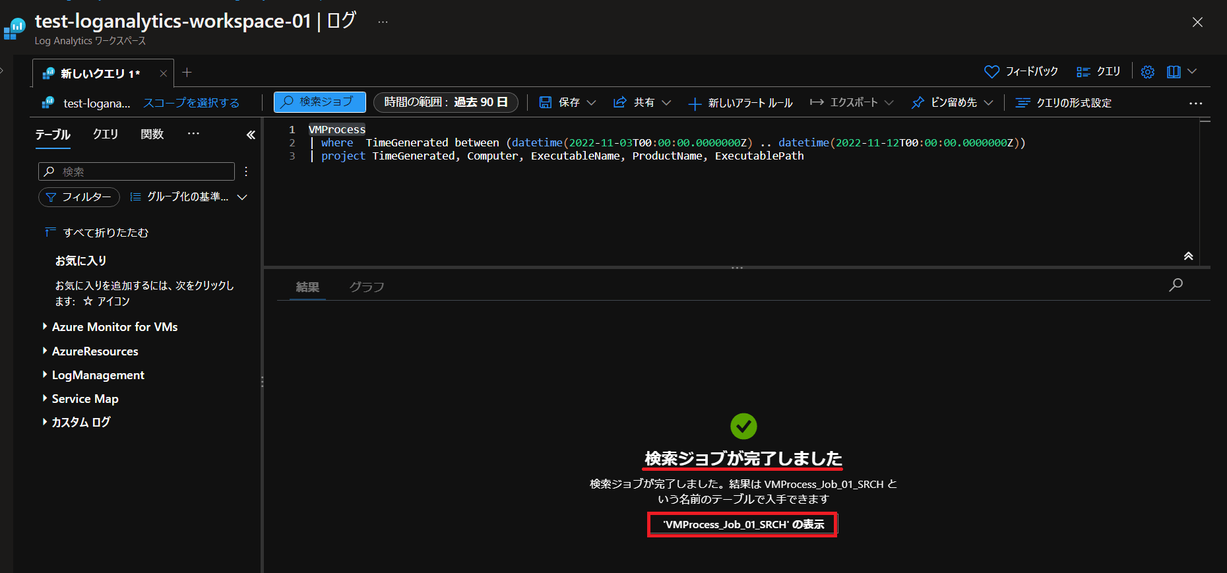The width and height of the screenshot is (1227, 573).
Task: Click the エクスポート export button
Action: pyautogui.click(x=844, y=102)
